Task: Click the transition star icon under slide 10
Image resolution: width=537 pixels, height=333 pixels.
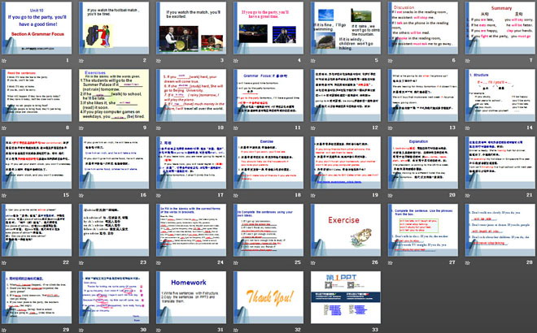Action: point(159,128)
